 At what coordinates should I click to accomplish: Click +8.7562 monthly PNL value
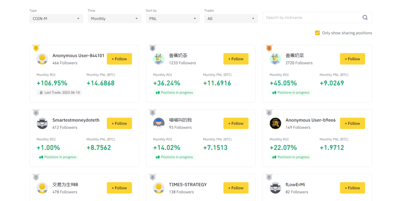pyautogui.click(x=99, y=147)
